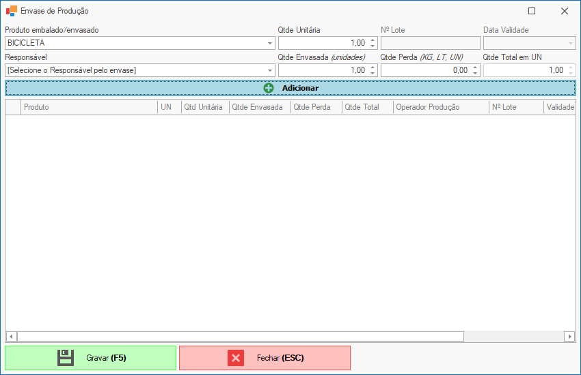Click into the Nº Lote input field
581x375 pixels.
[430, 43]
